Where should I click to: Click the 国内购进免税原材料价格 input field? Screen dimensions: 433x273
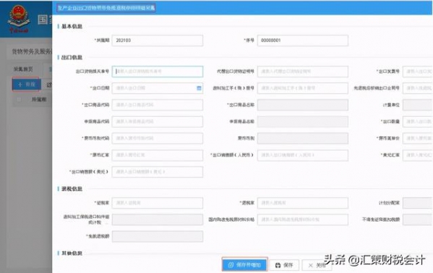click(x=303, y=219)
